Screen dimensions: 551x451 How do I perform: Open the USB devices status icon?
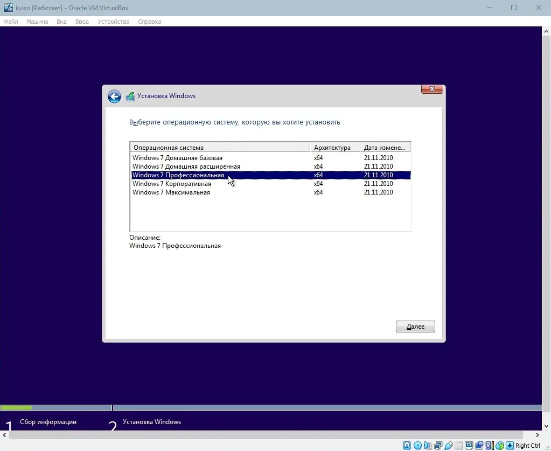click(x=448, y=445)
